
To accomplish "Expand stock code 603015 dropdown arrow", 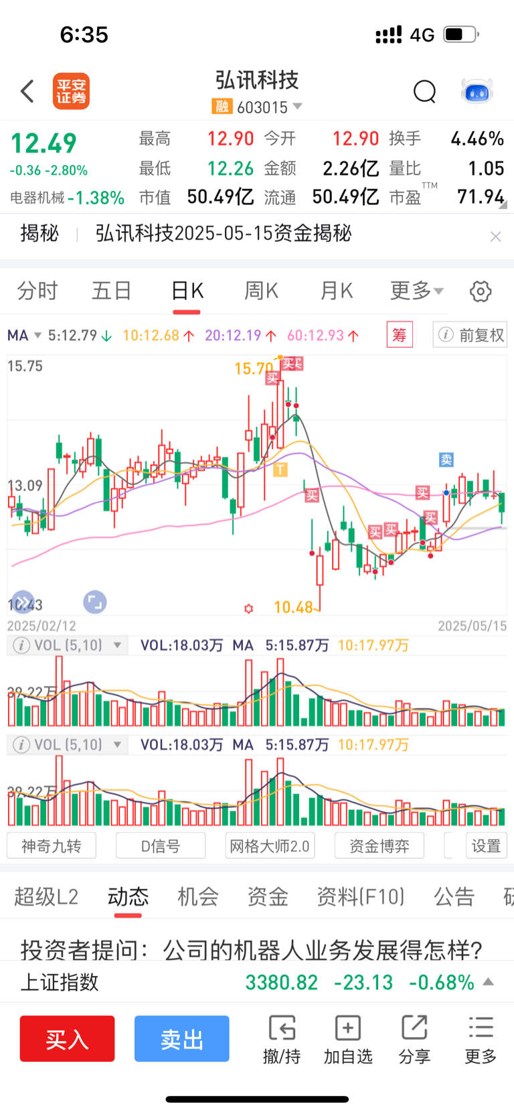I will click(x=298, y=107).
